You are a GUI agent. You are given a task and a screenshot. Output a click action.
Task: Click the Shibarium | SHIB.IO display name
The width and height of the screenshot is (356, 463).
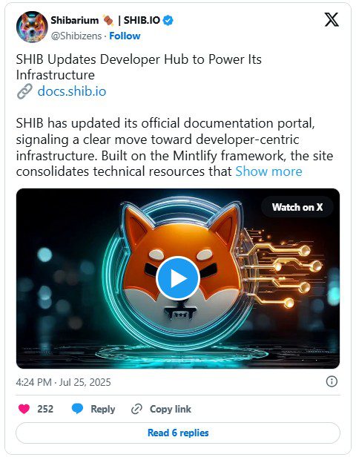(105, 20)
